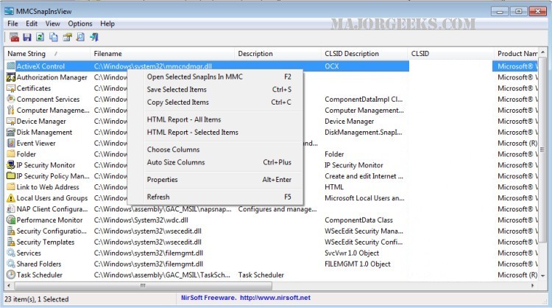Click the Properties toolbar icon
The image size is (552, 308).
coord(67,37)
